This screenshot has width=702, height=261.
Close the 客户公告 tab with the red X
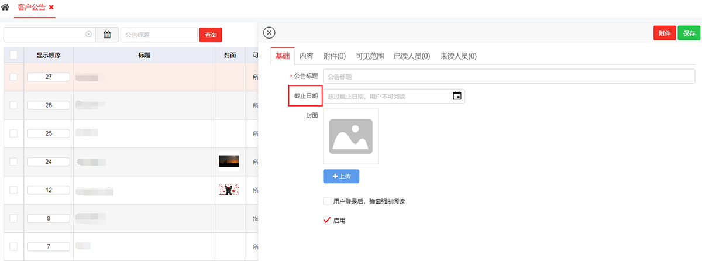(51, 8)
